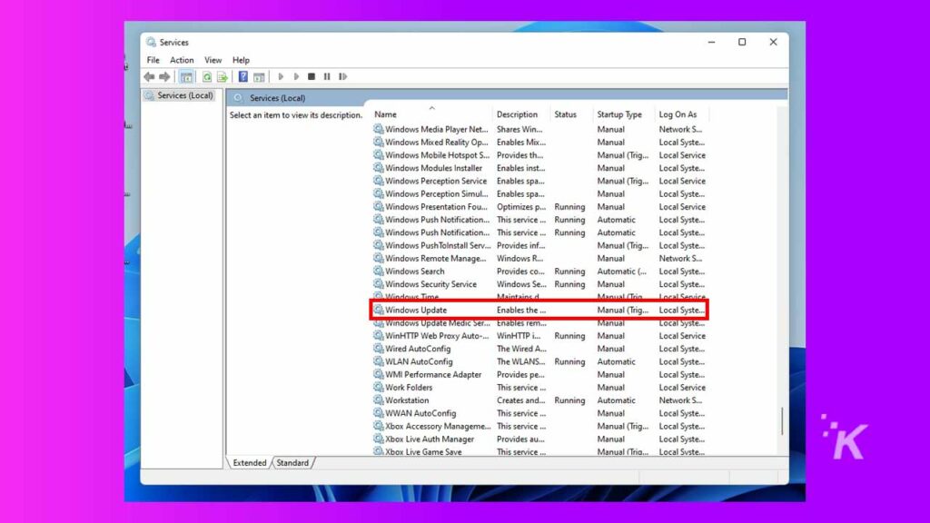Refresh the services list via toolbar icon
The image size is (930, 523).
tap(206, 76)
